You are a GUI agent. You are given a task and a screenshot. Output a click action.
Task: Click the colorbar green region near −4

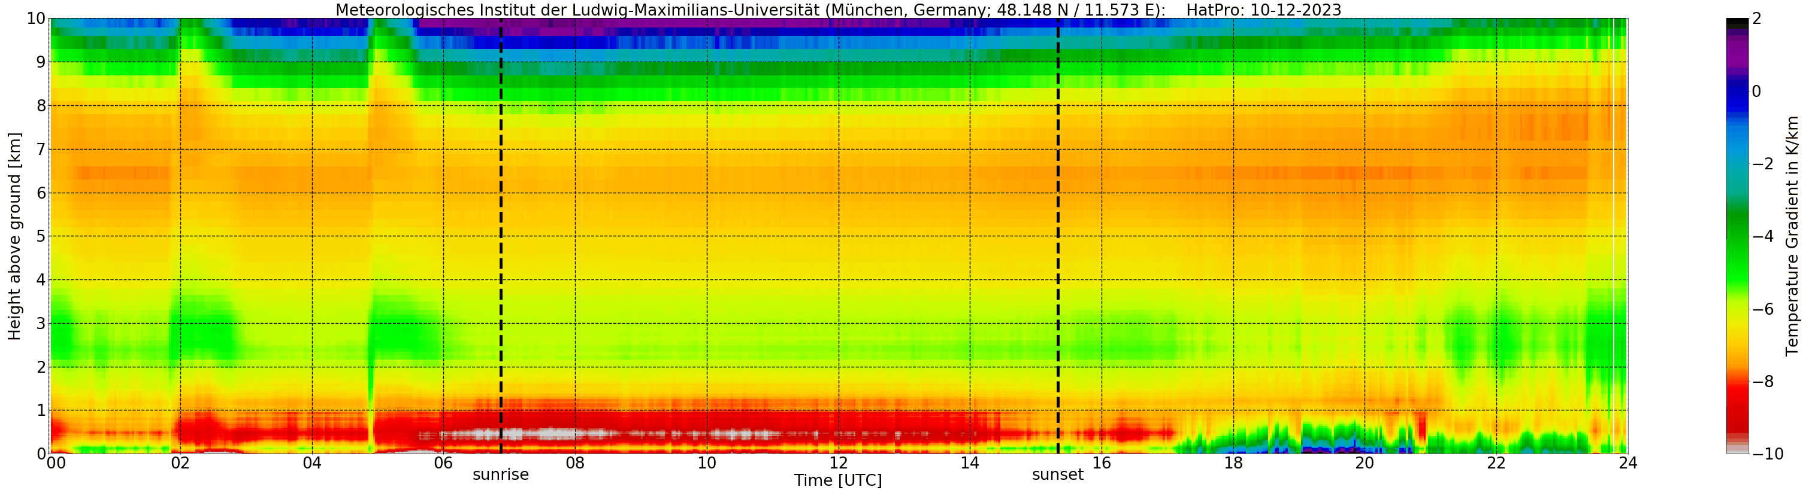coord(1737,236)
